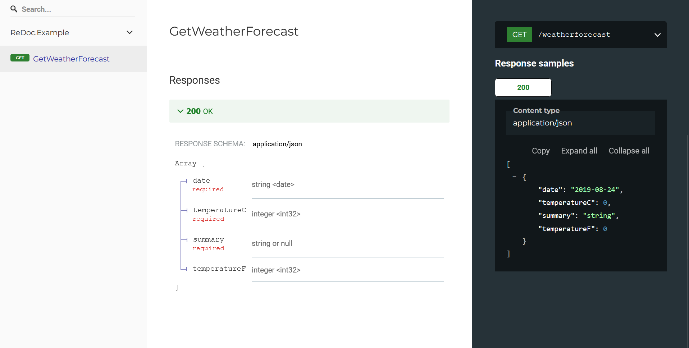Expand the /weatherforecast request dropdown

(x=658, y=35)
